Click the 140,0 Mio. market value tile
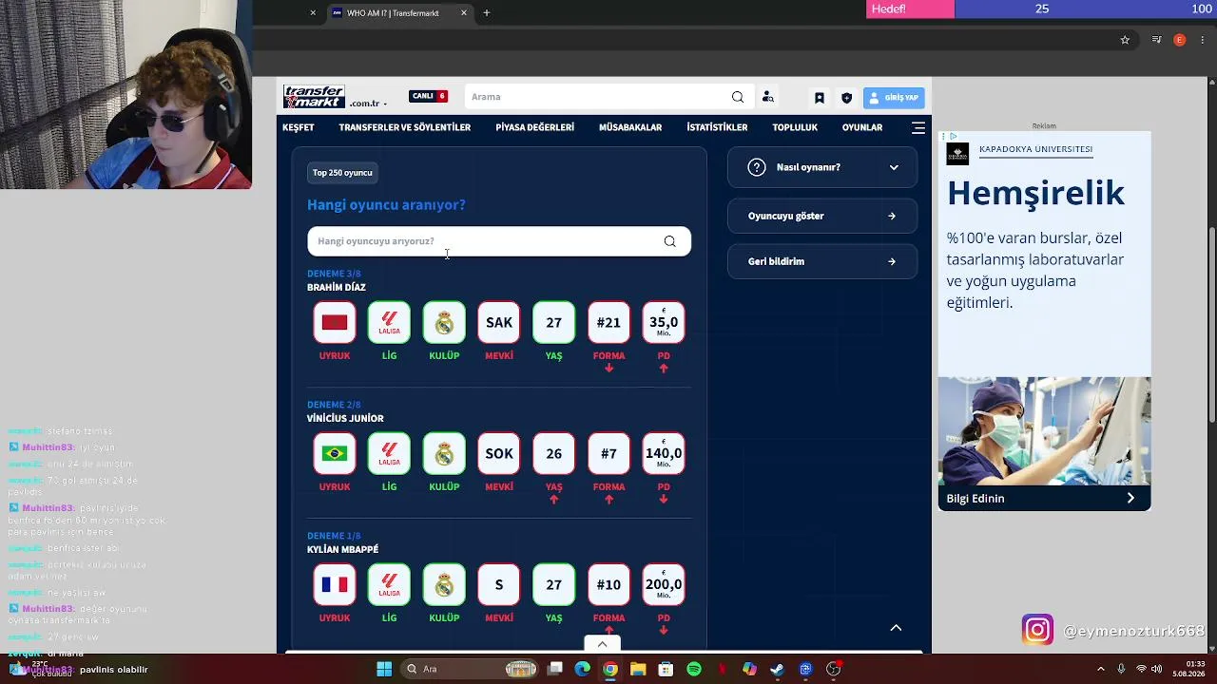The width and height of the screenshot is (1217, 684). tap(664, 453)
